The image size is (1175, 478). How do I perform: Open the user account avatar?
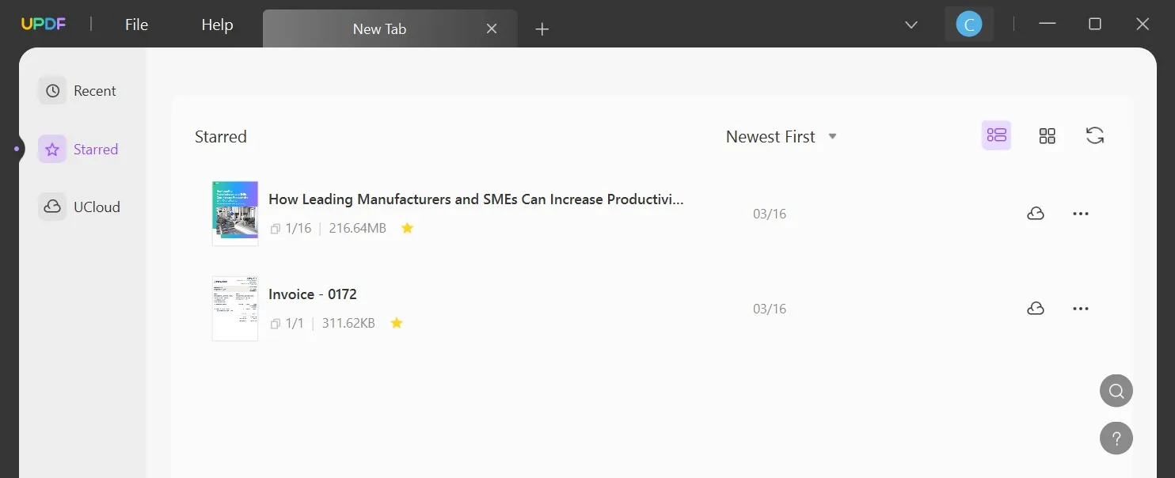[x=968, y=25]
